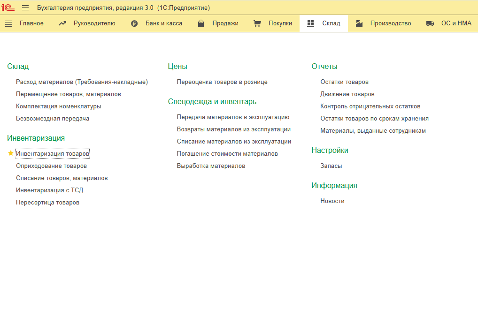Open the Запасы settings link
This screenshot has height=310, width=478.
331,166
